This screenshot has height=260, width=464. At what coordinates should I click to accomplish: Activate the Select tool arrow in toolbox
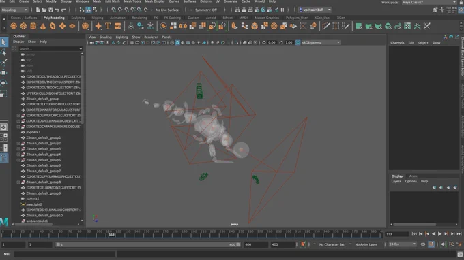(x=4, y=42)
